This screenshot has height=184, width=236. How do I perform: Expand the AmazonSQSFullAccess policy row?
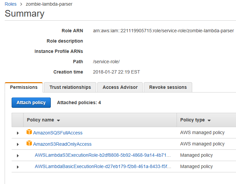point(18,133)
